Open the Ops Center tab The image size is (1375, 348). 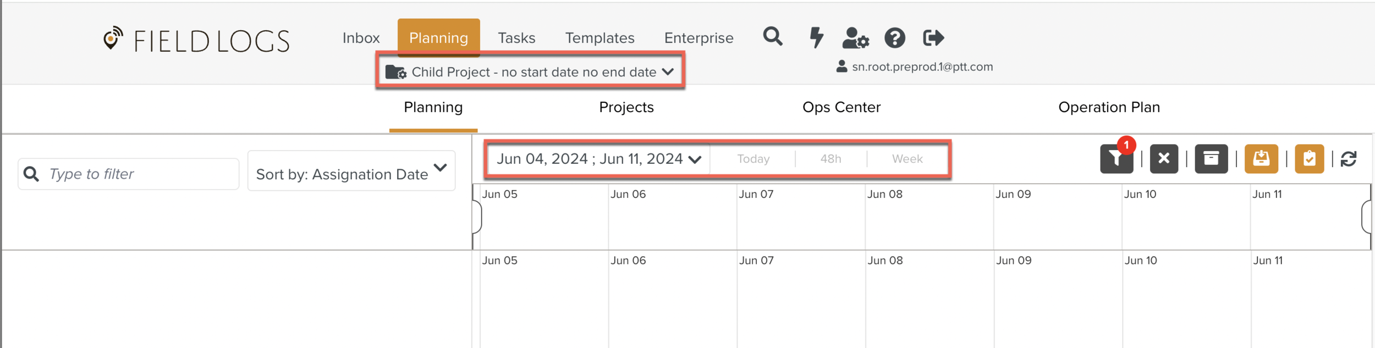[841, 107]
